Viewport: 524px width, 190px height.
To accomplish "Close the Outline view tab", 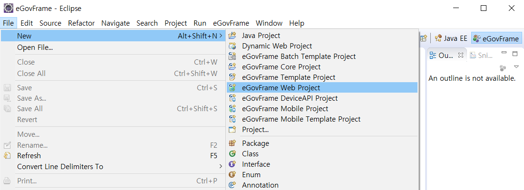I will click(460, 55).
